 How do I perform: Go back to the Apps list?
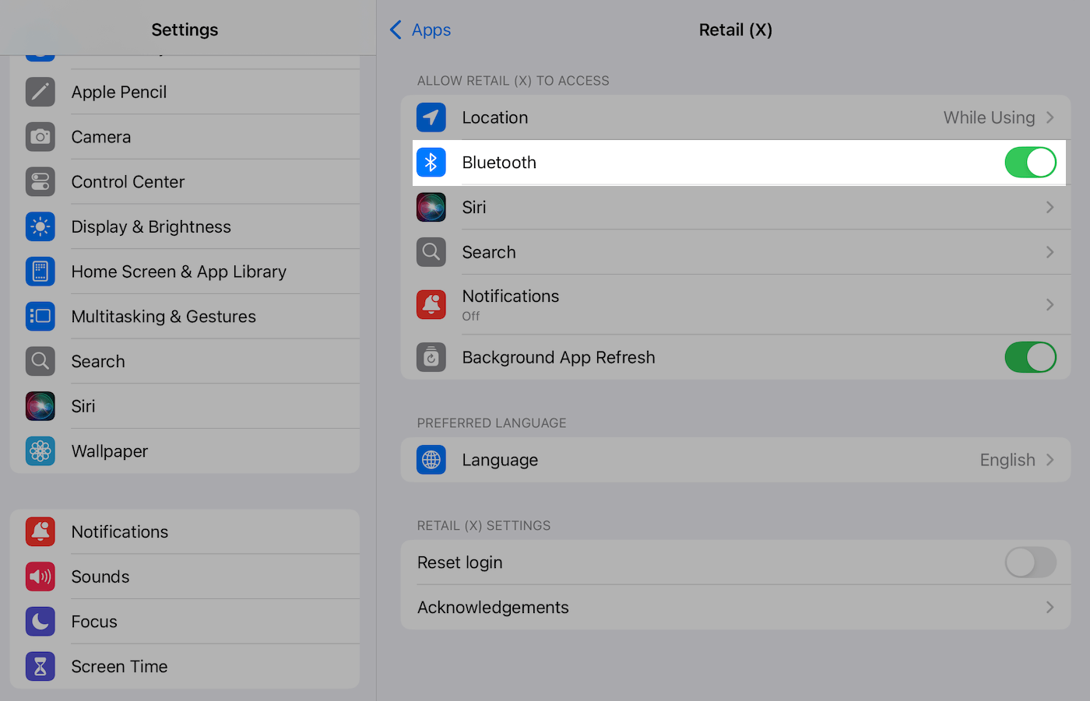tap(420, 30)
